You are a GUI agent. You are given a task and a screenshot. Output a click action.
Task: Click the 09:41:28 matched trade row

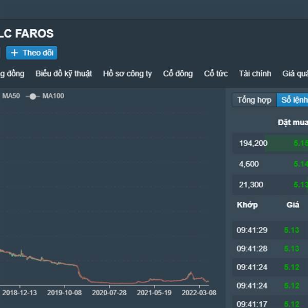click(270, 248)
